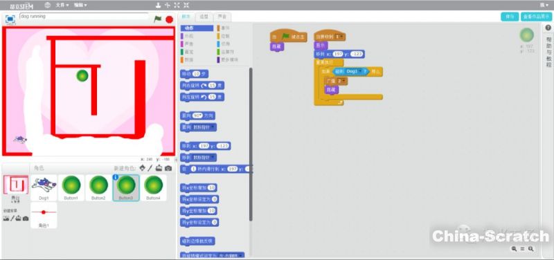Open the file (文件) menu
Viewport: 554px width, 260px height.
(x=62, y=6)
